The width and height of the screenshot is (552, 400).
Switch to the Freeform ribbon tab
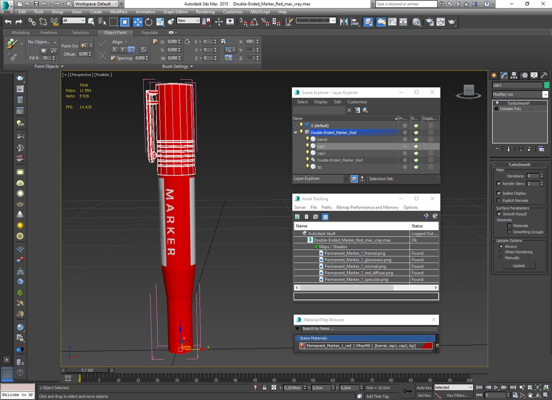49,33
